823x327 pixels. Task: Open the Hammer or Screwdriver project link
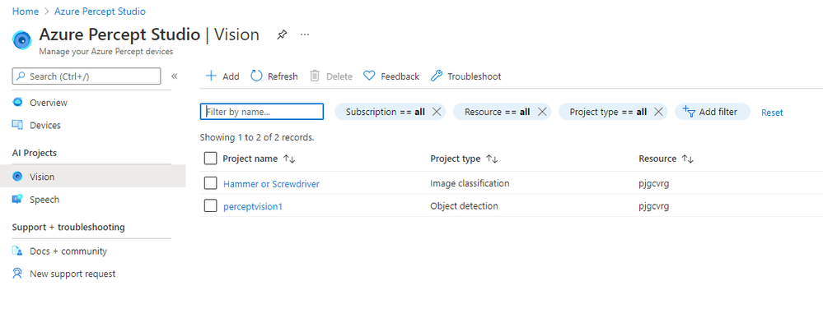[x=271, y=184]
